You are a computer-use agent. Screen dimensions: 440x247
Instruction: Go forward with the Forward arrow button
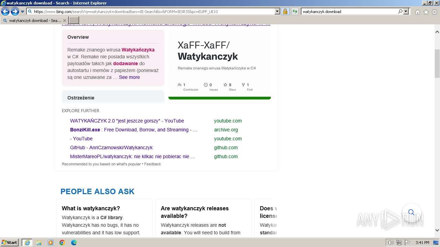pos(15,11)
